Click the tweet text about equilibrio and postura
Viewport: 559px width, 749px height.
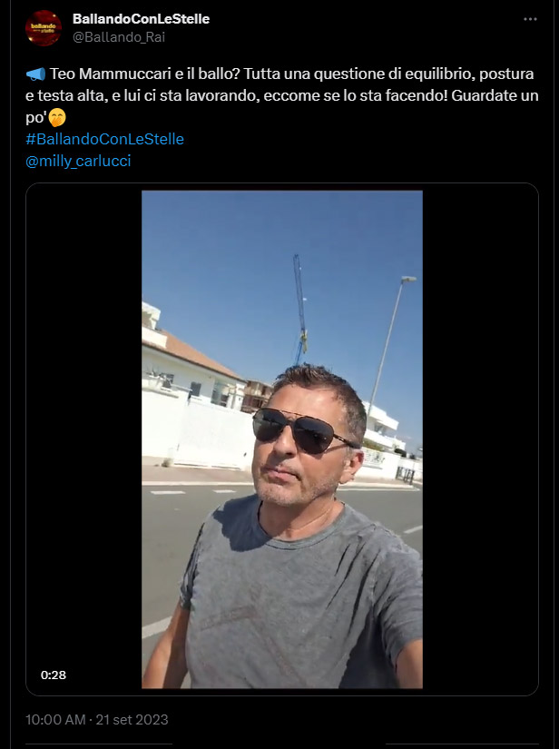pos(281,95)
